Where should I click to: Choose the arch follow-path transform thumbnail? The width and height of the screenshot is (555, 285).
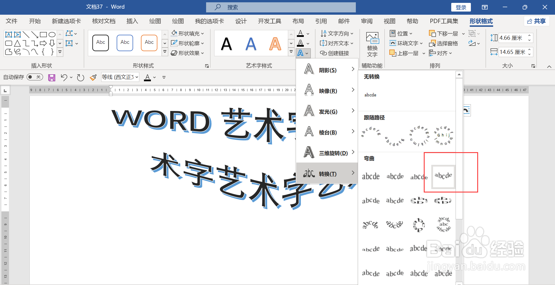tap(371, 131)
